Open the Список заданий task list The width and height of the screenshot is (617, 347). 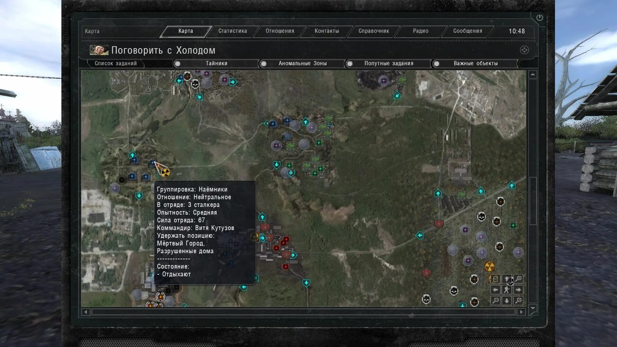(x=116, y=64)
